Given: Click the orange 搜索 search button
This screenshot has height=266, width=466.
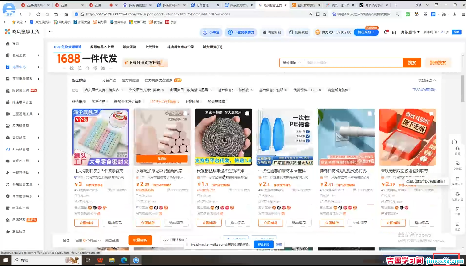Looking at the screenshot, I should point(412,62).
